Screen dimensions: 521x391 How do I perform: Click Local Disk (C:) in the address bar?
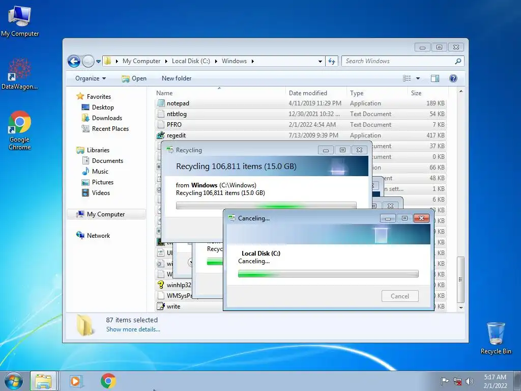[191, 61]
